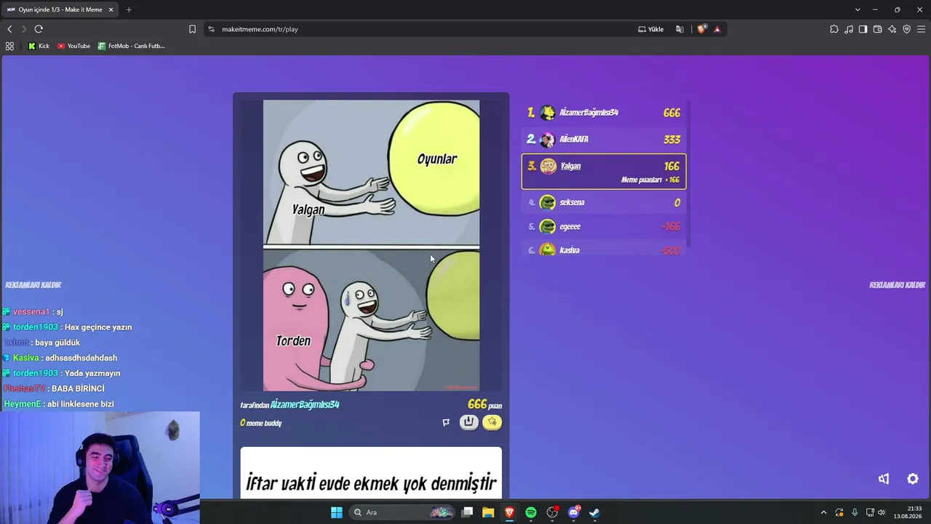
Task: Select kasiva leaderboard row
Action: tap(604, 250)
